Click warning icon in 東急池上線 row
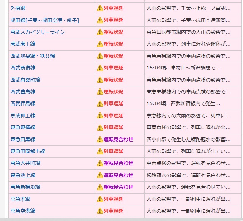 (x=100, y=175)
